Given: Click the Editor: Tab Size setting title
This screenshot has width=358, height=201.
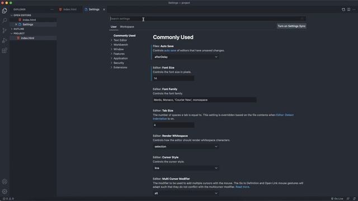Looking at the screenshot, I should 163,111.
